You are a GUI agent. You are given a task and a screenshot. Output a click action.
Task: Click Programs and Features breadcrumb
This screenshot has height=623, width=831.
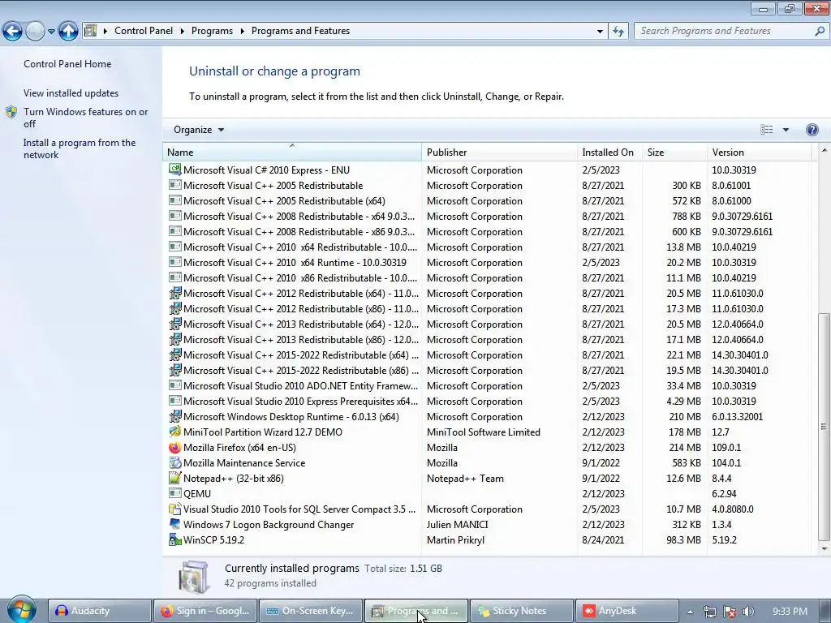pos(300,31)
